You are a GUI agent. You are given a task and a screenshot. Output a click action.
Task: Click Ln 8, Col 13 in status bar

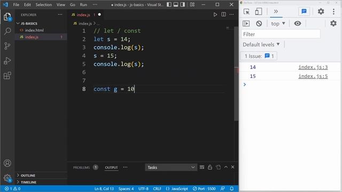tap(104, 189)
